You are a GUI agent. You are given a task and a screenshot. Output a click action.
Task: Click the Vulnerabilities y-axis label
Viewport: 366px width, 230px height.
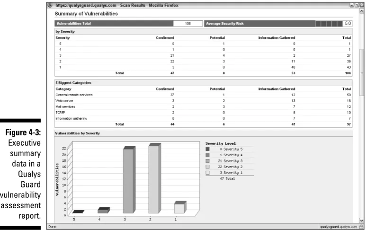(x=57, y=179)
